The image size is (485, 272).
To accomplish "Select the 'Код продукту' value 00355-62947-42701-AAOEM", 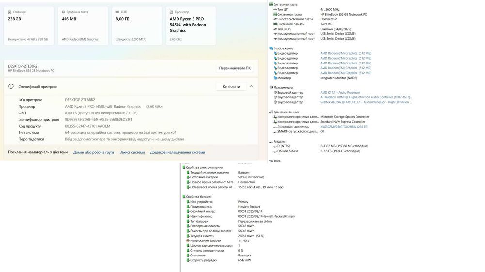I will coord(87,126).
